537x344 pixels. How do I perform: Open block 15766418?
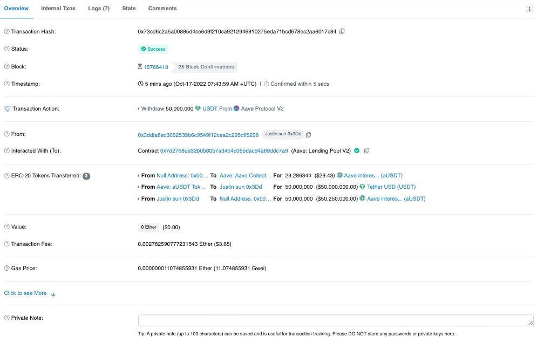pos(155,67)
